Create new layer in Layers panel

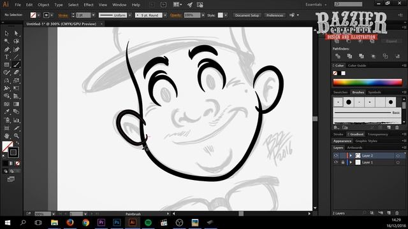point(389,213)
